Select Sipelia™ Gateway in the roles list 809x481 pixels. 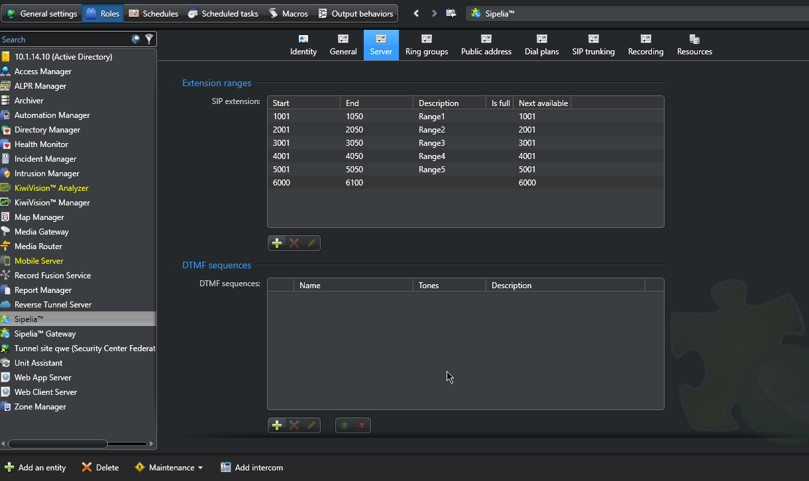(45, 334)
